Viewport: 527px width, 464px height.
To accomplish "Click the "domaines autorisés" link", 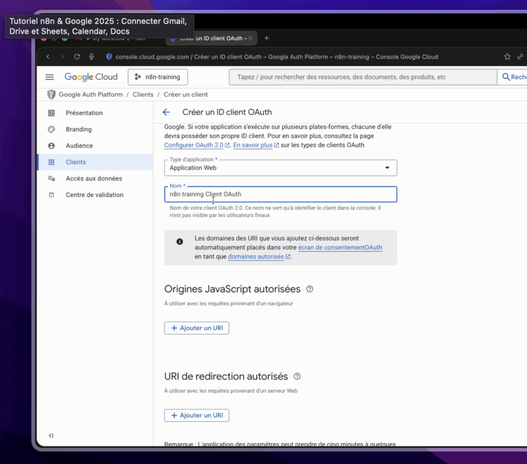I will click(x=256, y=256).
